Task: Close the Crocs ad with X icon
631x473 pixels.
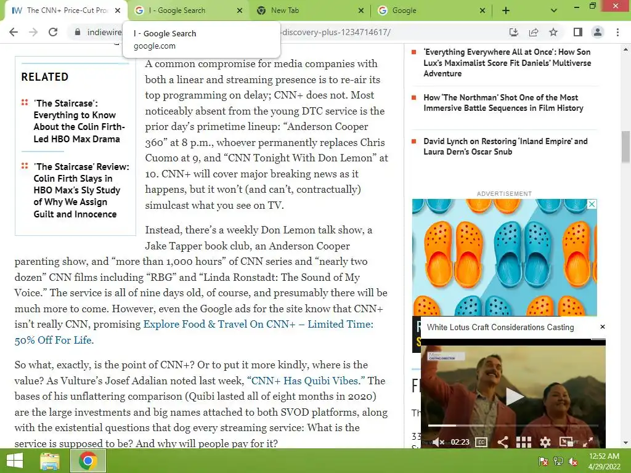Action: click(592, 204)
